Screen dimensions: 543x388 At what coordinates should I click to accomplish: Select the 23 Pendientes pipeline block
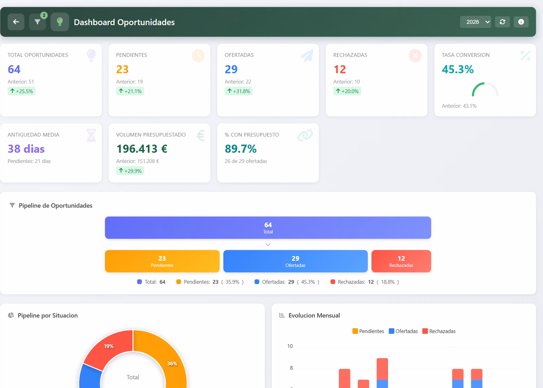point(162,261)
